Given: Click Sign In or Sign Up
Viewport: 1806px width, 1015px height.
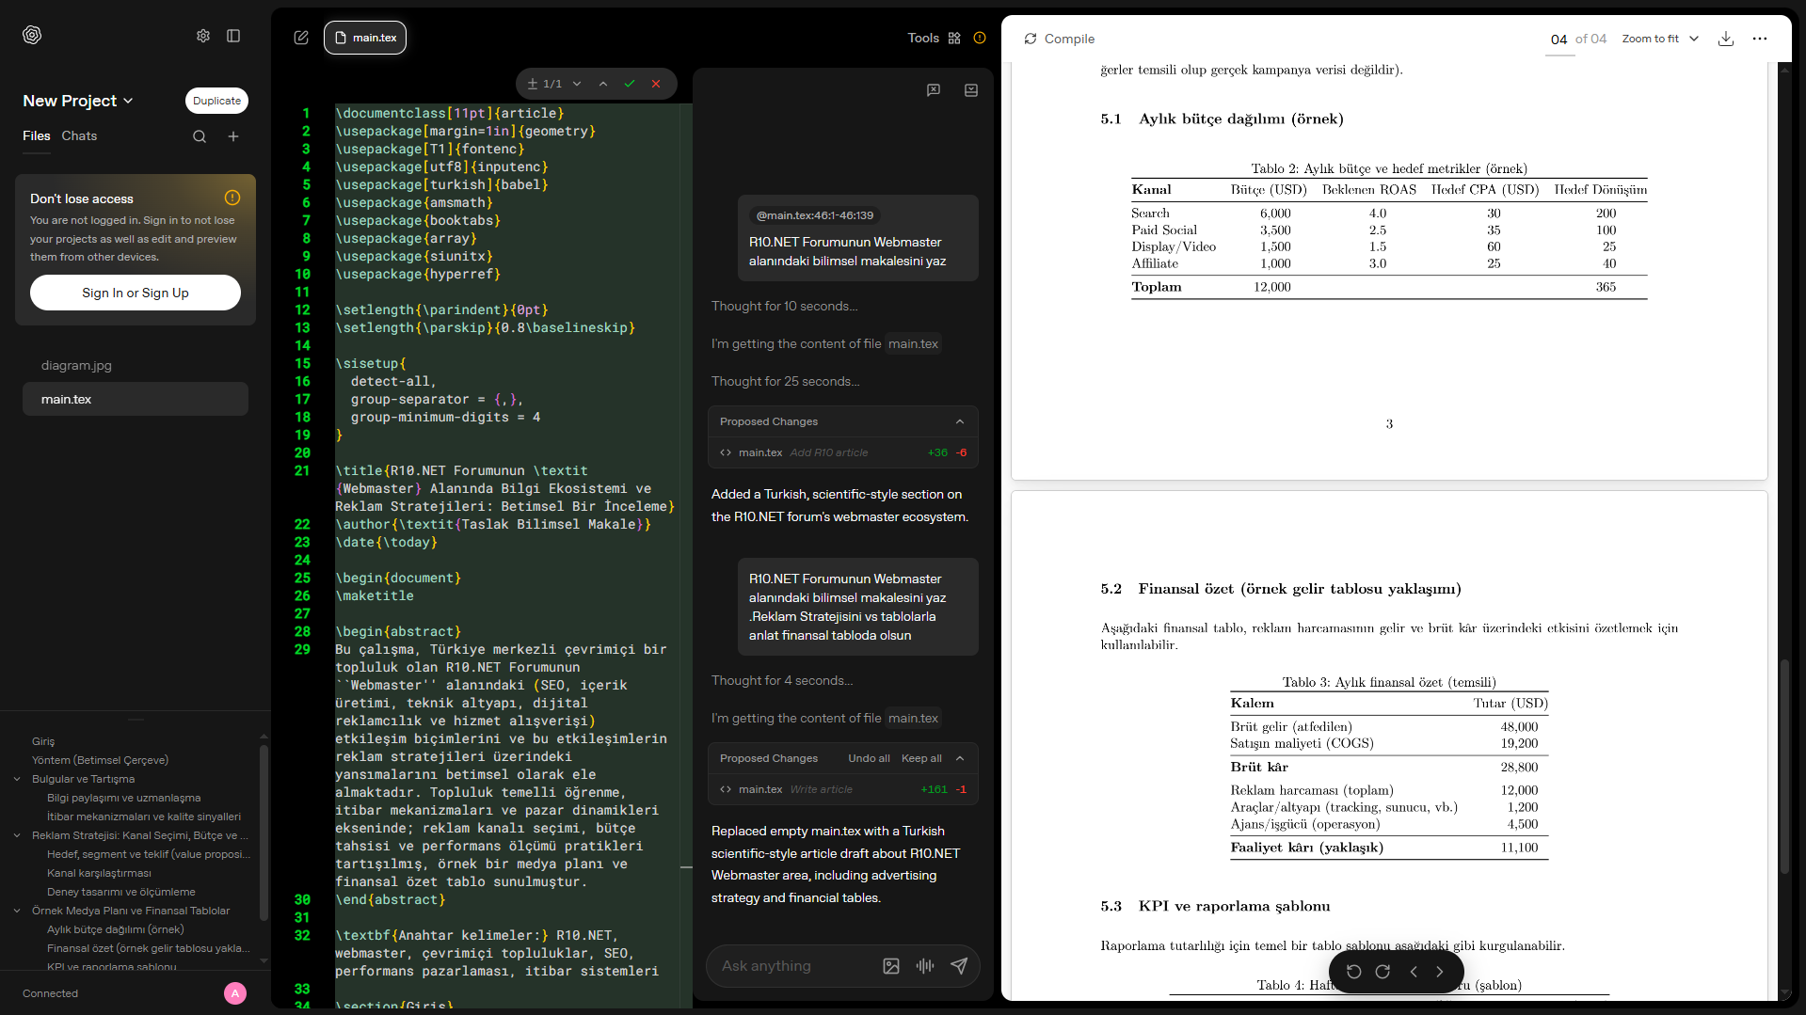Looking at the screenshot, I should coord(136,293).
